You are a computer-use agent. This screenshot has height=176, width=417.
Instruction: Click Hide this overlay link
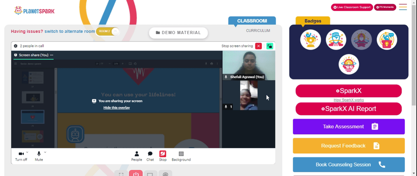(116, 107)
